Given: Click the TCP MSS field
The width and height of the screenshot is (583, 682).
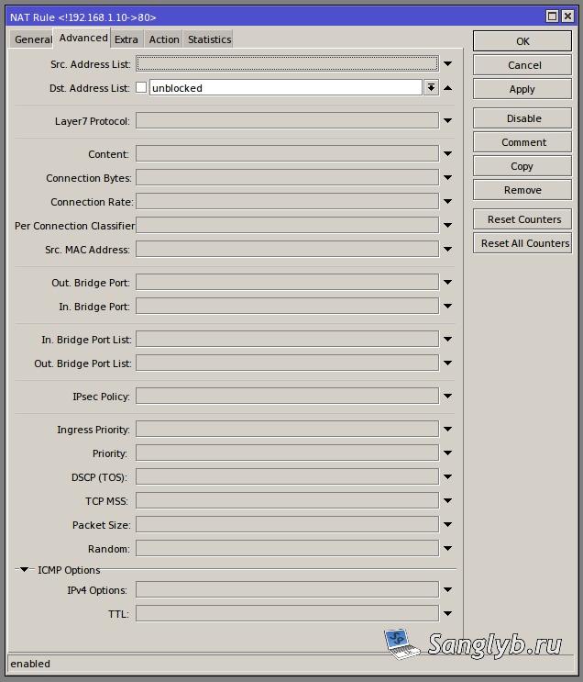Looking at the screenshot, I should point(287,501).
